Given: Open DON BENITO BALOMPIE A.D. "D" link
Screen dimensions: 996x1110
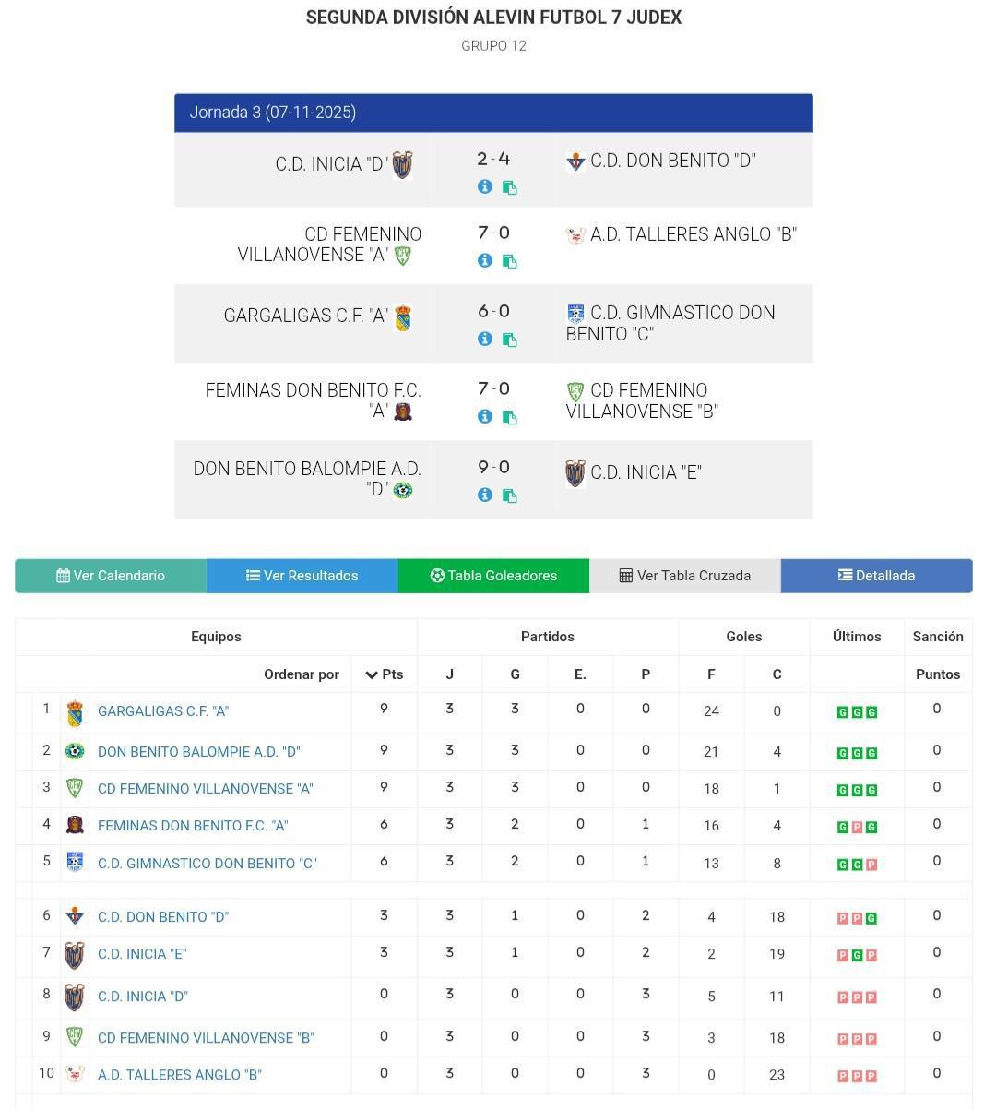Looking at the screenshot, I should point(199,752).
